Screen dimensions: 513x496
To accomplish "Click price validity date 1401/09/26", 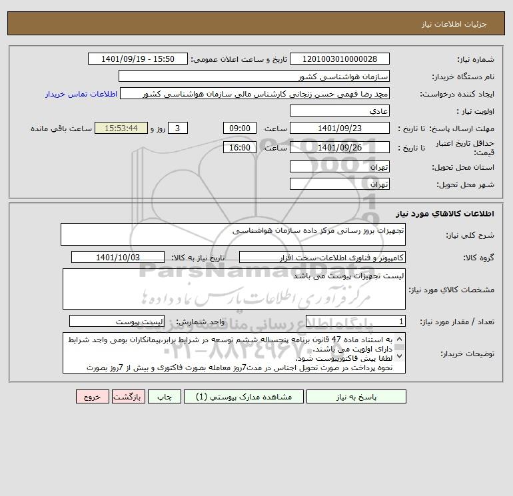I will (340, 147).
